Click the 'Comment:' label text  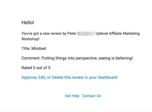point(31,58)
